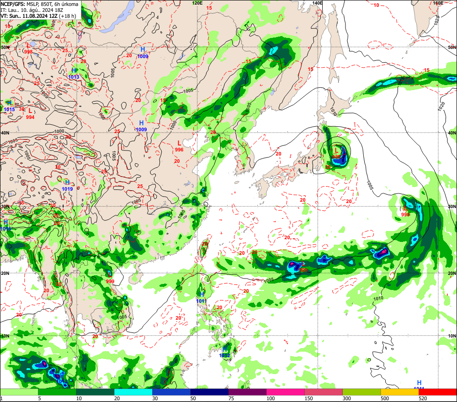
Task: Click the valid time "VT: Sun.. 11.08.2024 12Z"
Action: pos(29,16)
